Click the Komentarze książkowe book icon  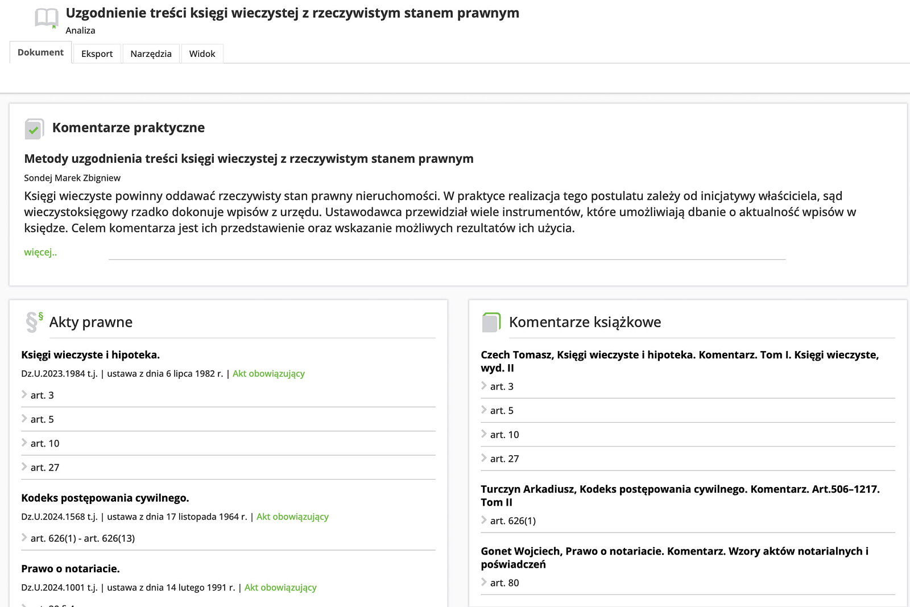click(x=491, y=322)
